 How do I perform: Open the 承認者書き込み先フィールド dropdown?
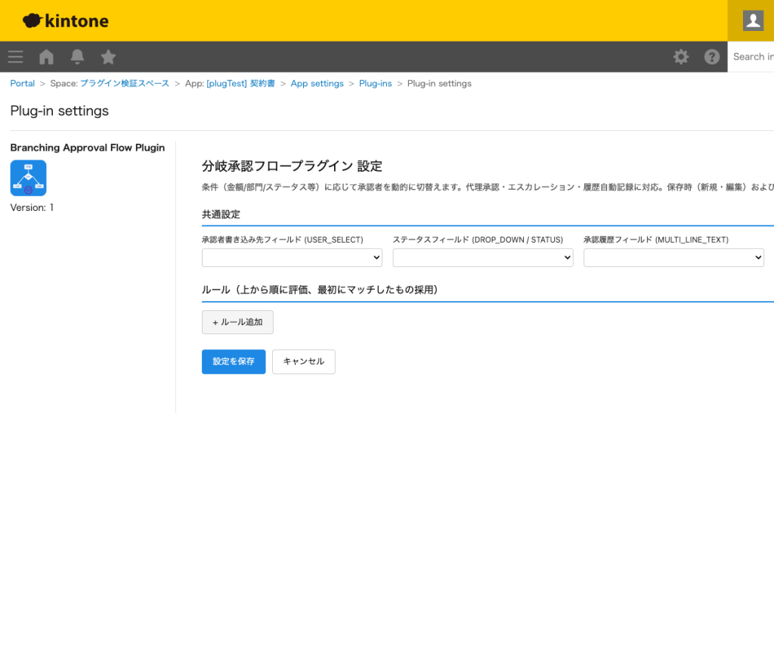292,257
